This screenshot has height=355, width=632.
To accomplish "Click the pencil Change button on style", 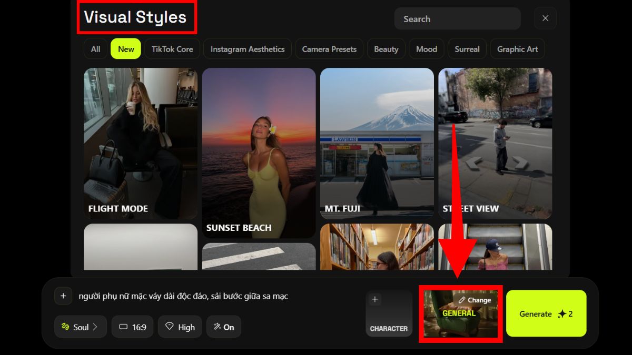I will pyautogui.click(x=475, y=300).
